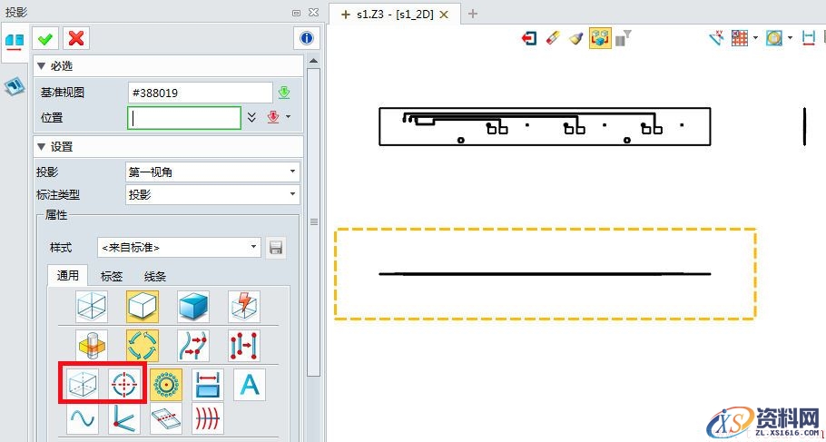This screenshot has height=442, width=826.
Task: Click the exit sketch red arrow icon
Action: tap(528, 38)
